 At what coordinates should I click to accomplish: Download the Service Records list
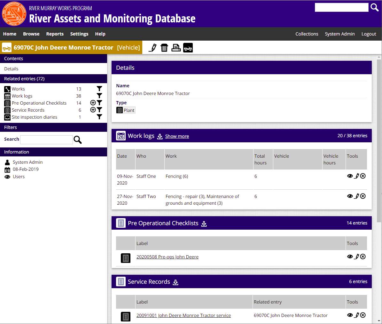(175, 282)
